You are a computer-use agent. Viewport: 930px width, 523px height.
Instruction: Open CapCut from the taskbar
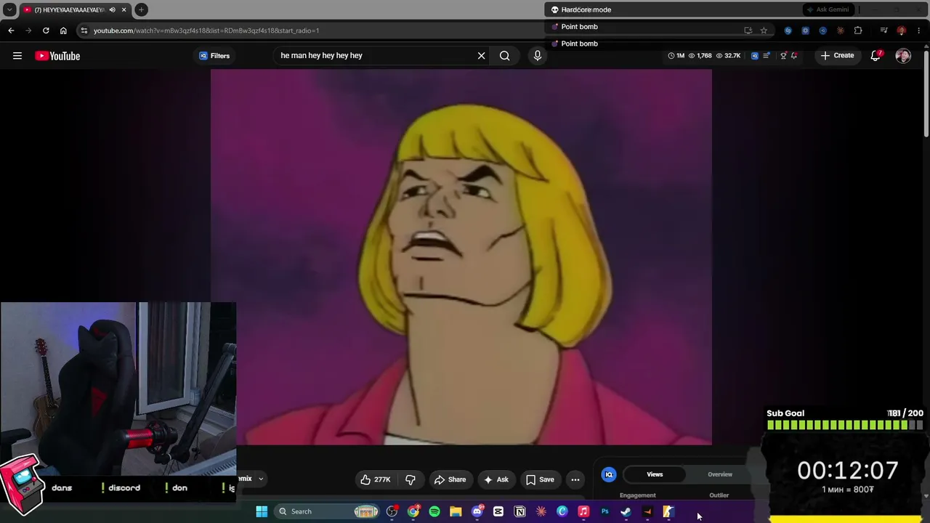[498, 511]
